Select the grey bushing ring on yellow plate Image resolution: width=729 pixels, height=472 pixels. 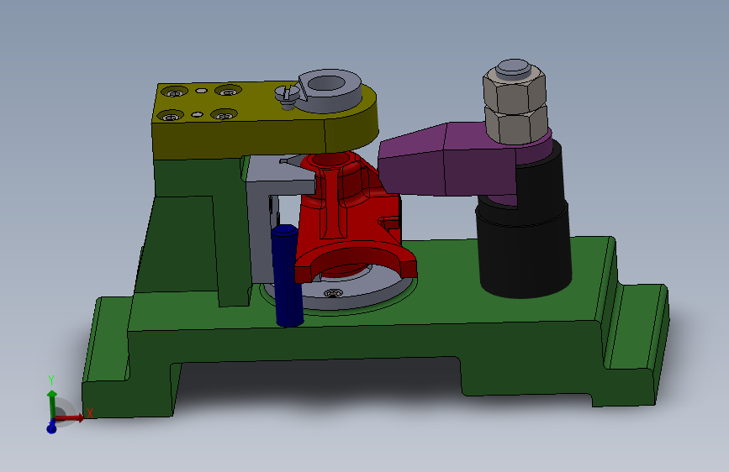pos(329,91)
